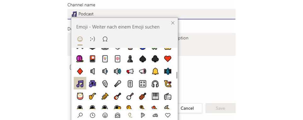This screenshot has width=303, height=120.
Task: Show recently used emoji clock category
Action: [x=93, y=115]
